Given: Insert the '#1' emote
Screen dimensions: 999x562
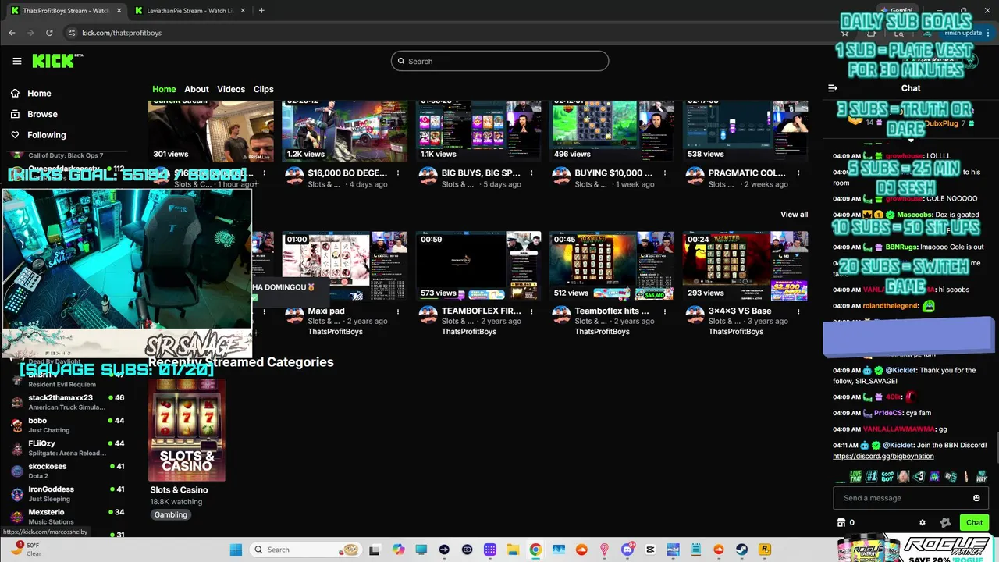Looking at the screenshot, I should coord(872,476).
